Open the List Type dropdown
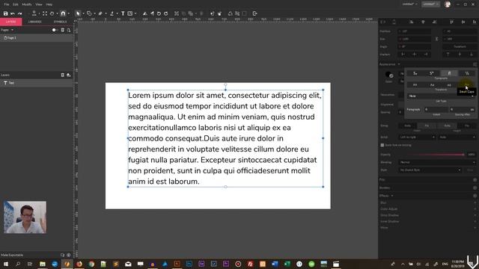 pos(441,96)
